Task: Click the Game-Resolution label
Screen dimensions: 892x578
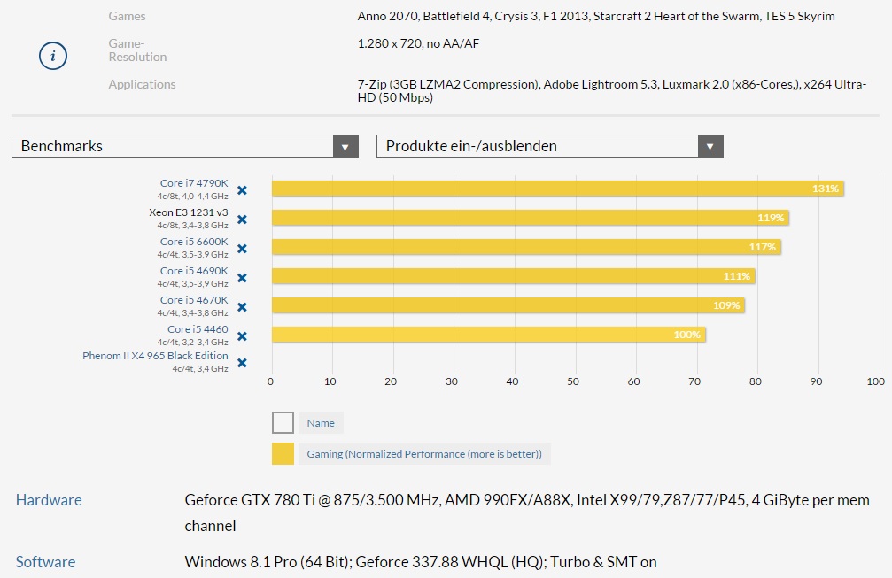Action: click(137, 50)
